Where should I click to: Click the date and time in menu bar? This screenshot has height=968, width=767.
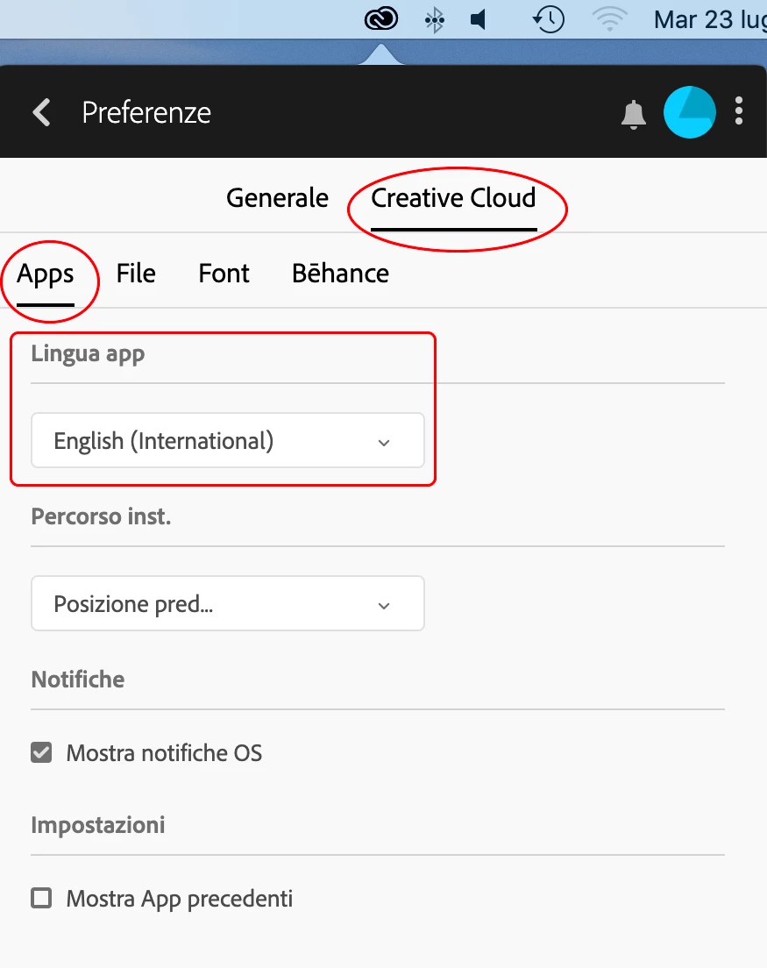click(710, 20)
